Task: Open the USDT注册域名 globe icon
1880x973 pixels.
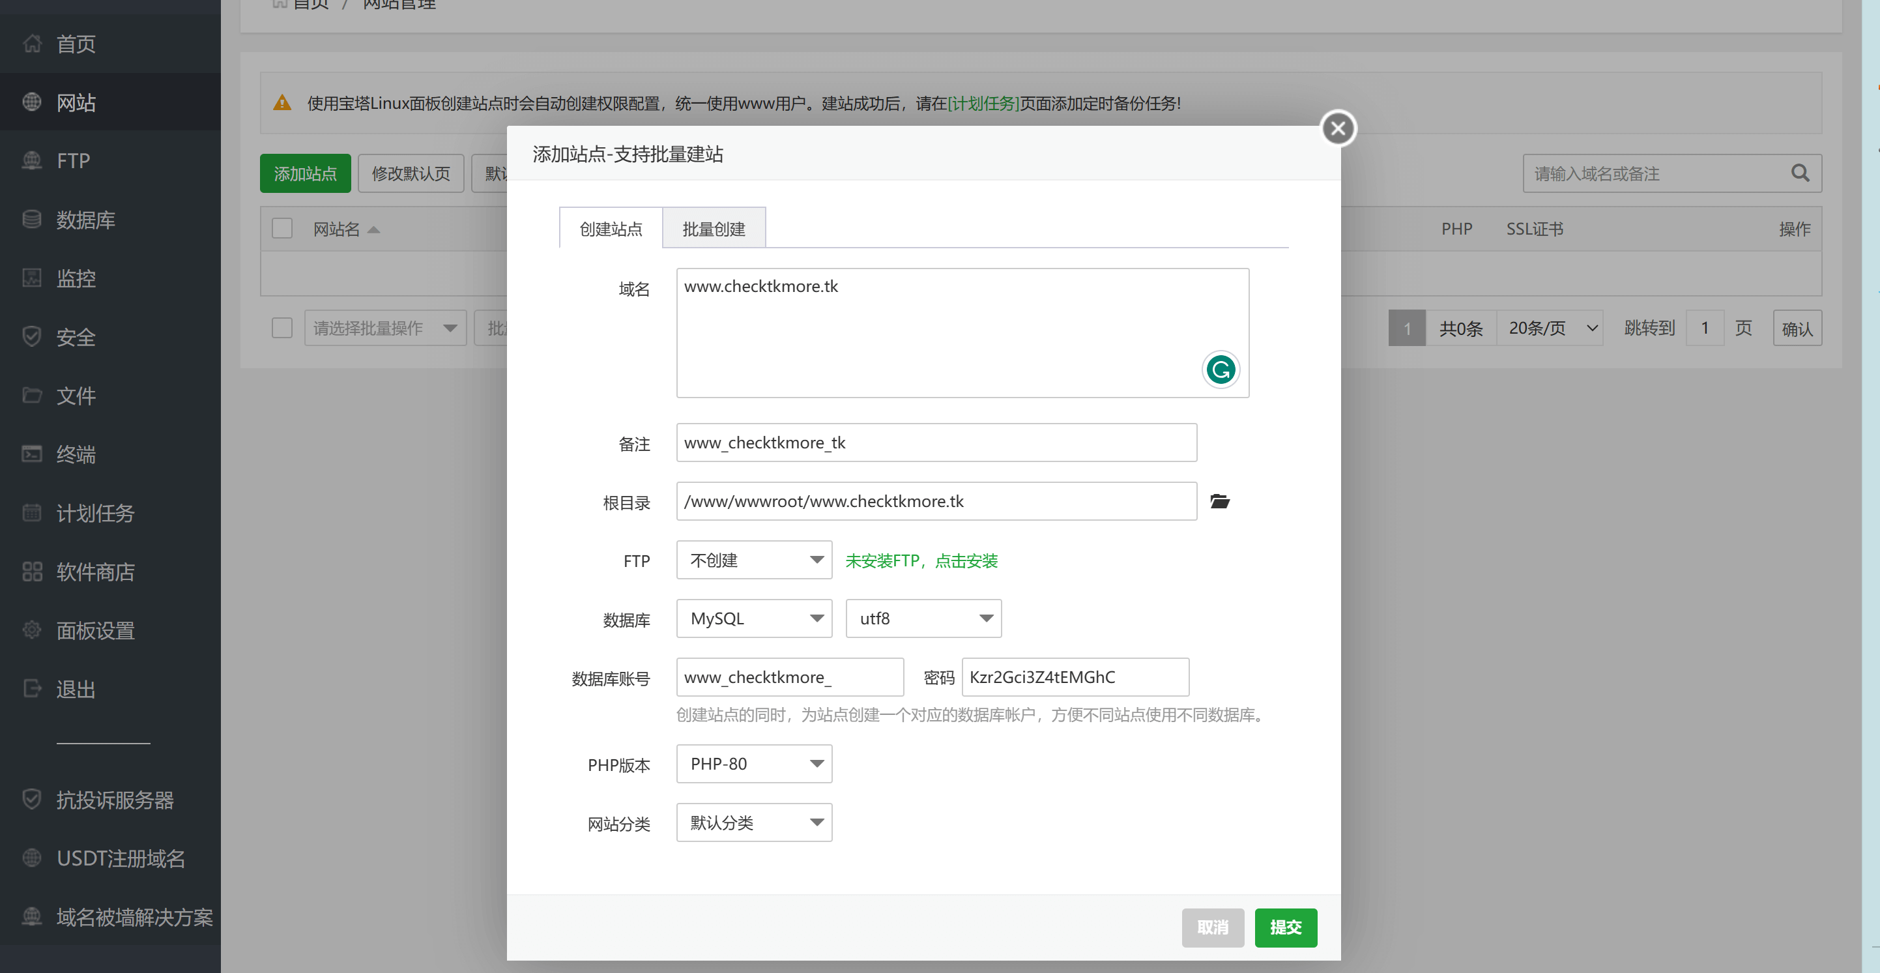Action: (x=31, y=858)
